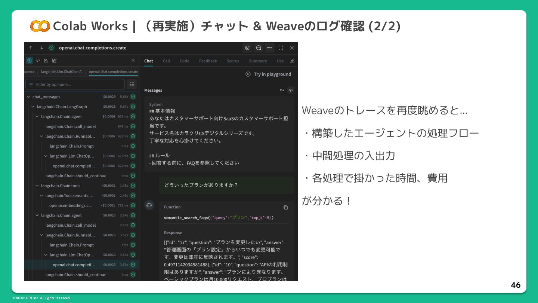Add an emoji reaction to the call
This screenshot has width=538, height=303.
click(247, 48)
